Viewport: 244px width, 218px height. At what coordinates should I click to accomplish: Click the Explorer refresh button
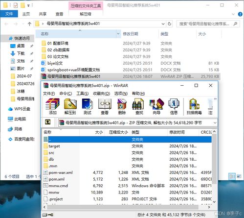pyautogui.click(x=170, y=24)
